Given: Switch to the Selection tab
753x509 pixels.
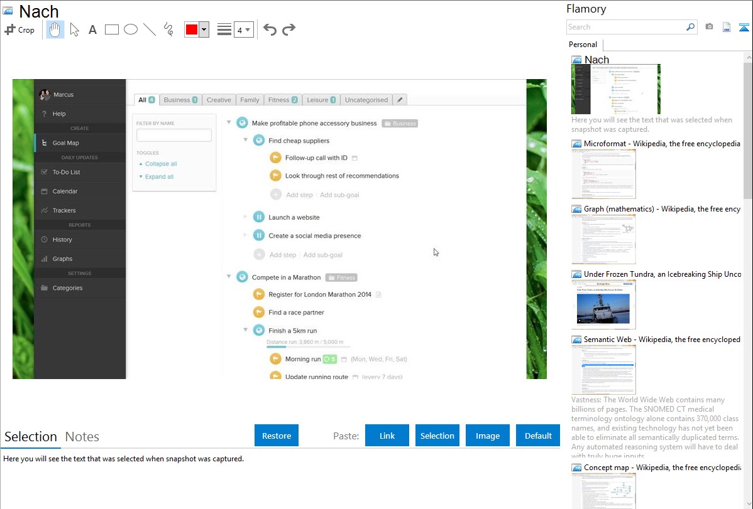Looking at the screenshot, I should tap(31, 437).
